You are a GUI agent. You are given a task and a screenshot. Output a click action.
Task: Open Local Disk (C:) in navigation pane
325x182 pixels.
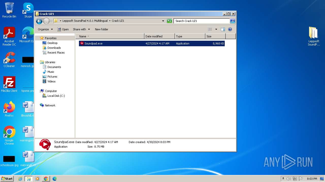pos(56,96)
